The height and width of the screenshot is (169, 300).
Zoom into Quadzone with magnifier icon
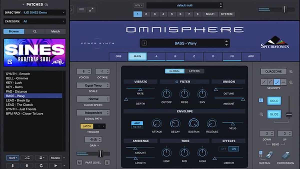pyautogui.click(x=291, y=72)
